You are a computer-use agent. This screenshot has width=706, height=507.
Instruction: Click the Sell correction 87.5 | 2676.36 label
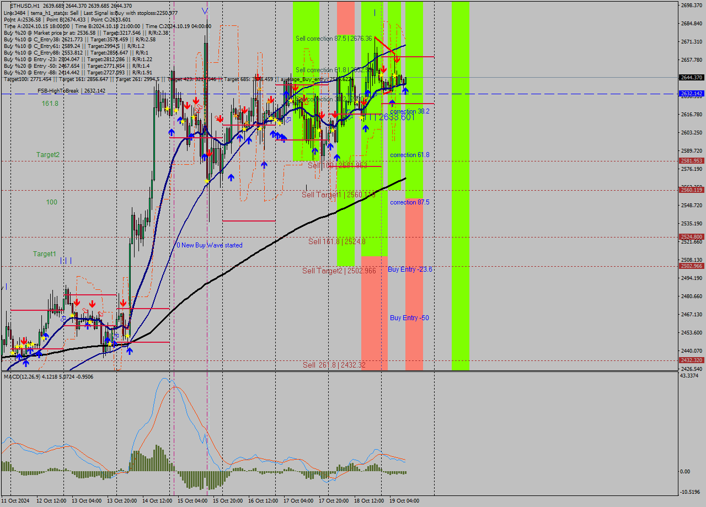point(334,39)
